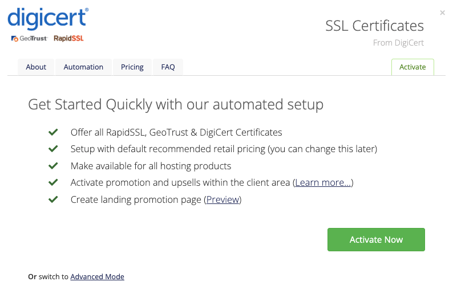Click checkmark beside Activate promotion and upsells
453x306 pixels.
click(x=53, y=183)
